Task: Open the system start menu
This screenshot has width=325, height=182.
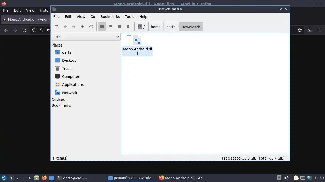Action: coord(4,178)
